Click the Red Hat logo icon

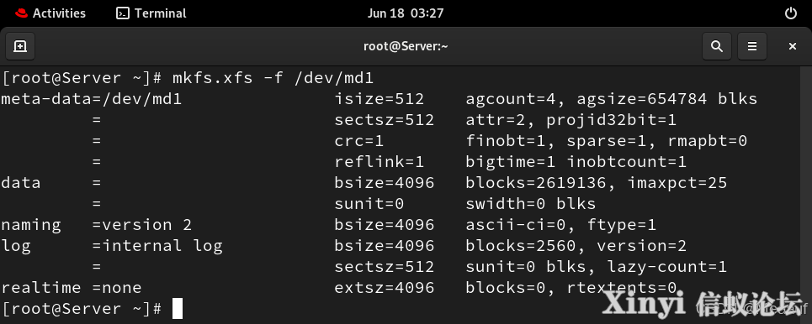21,13
